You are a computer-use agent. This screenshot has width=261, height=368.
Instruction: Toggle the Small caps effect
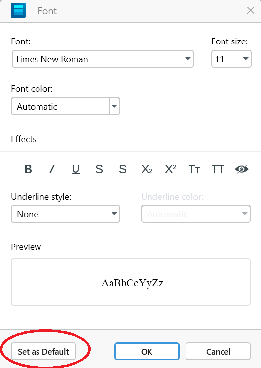(194, 169)
